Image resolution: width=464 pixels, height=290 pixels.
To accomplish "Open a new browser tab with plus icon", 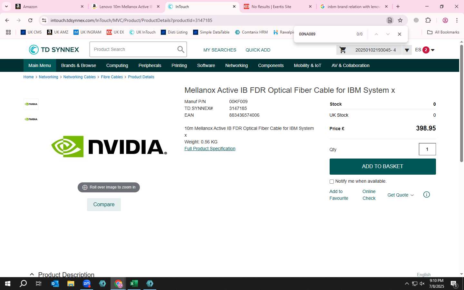I will [398, 6].
